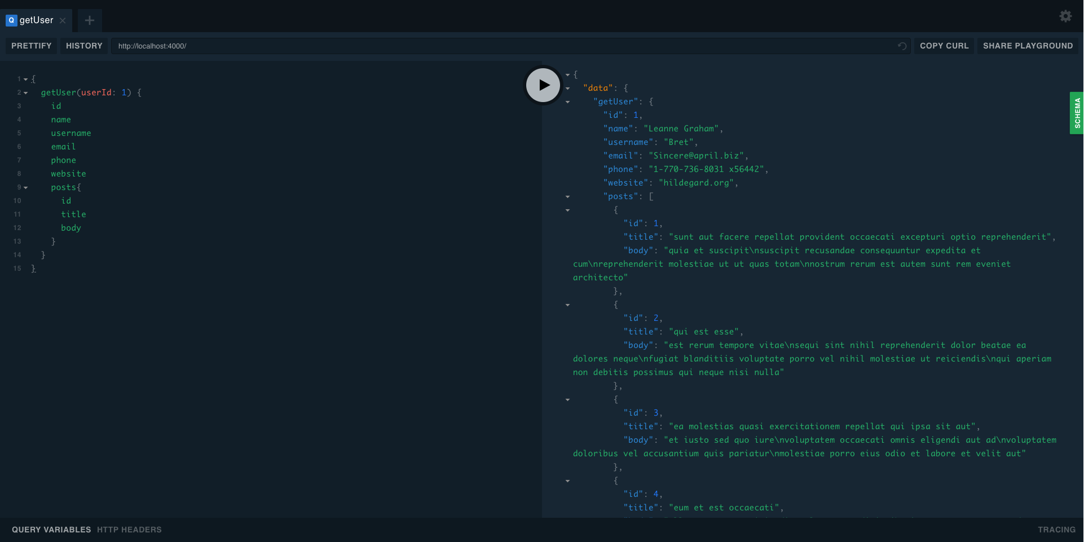
Task: Click SHARE PLAYGROUND button
Action: [1028, 46]
